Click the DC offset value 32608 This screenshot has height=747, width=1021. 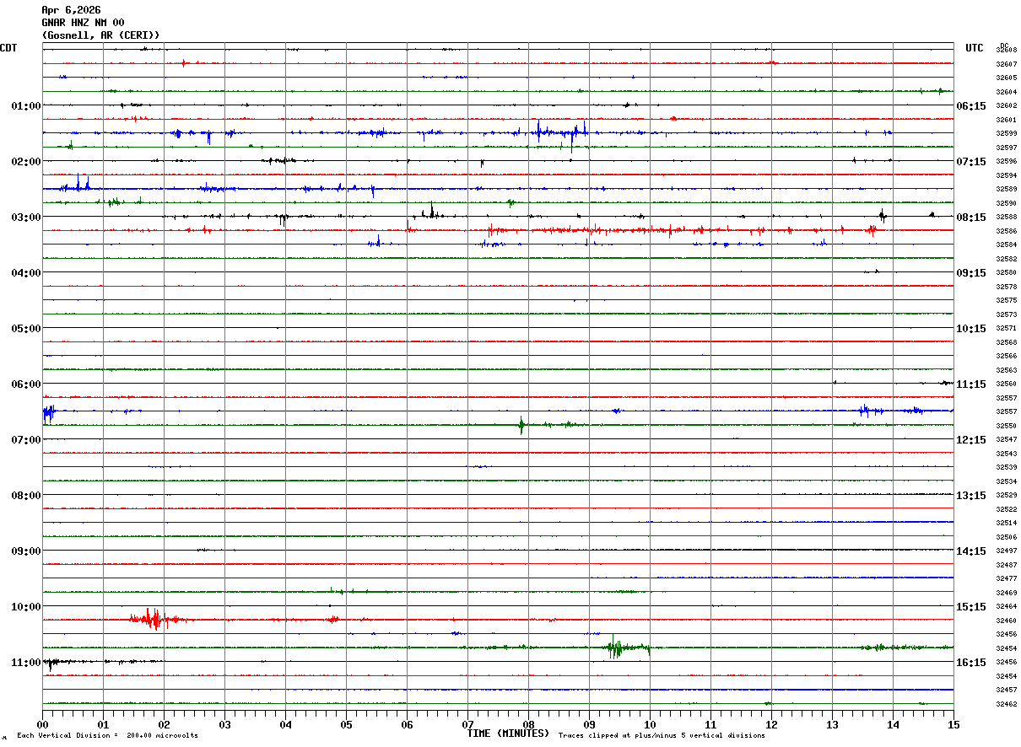point(1006,50)
